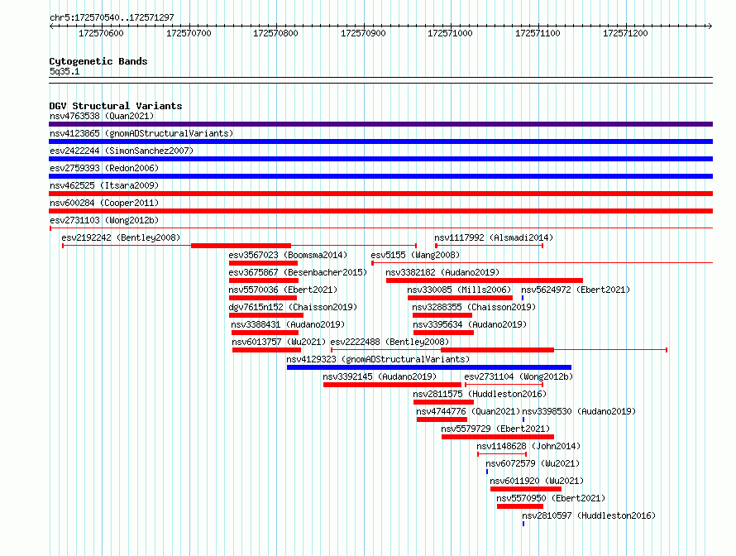
Task: Select the red nsv3382182 variant bar
Action: coord(485,280)
